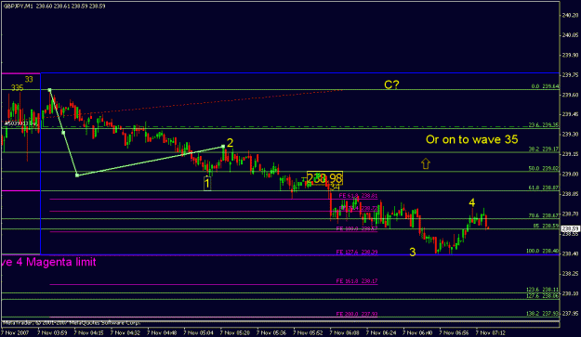This screenshot has height=337, width=581.
Task: Select the lowest trendline anchor point
Action: [x=77, y=175]
